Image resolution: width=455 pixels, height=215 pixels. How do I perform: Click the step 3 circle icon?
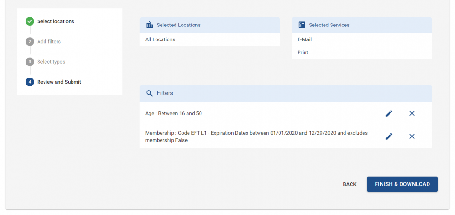click(30, 62)
